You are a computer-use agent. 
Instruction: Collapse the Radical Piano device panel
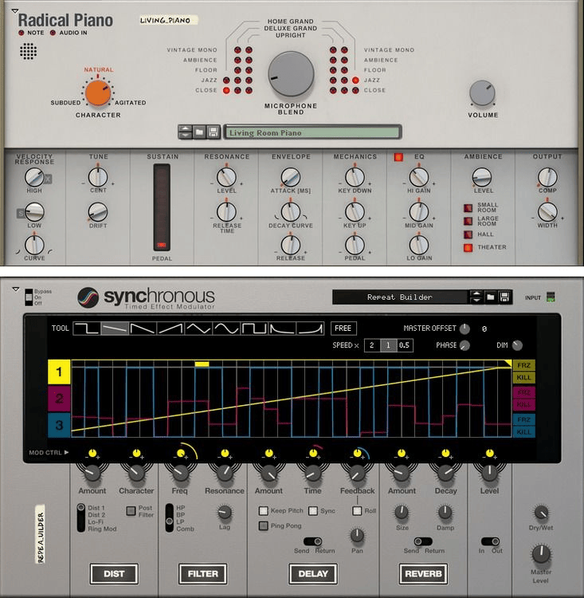point(14,11)
